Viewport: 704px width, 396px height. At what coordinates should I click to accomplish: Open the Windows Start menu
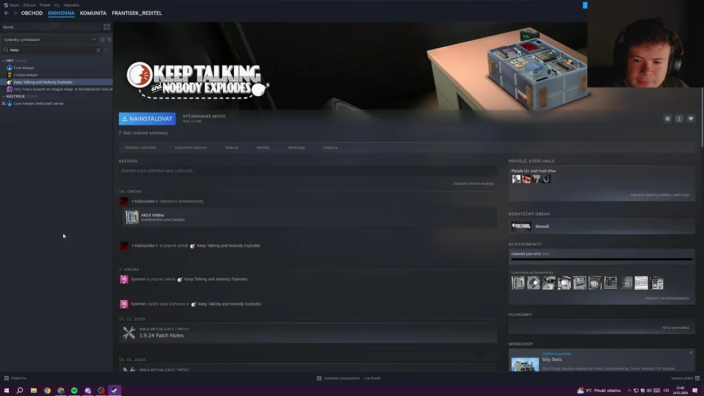pyautogui.click(x=7, y=391)
